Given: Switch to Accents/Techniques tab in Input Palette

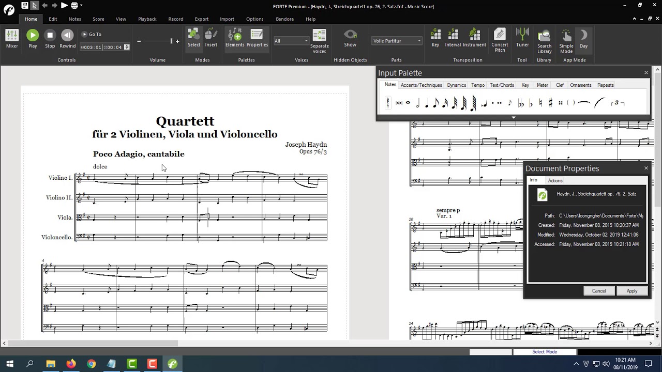Looking at the screenshot, I should [421, 85].
